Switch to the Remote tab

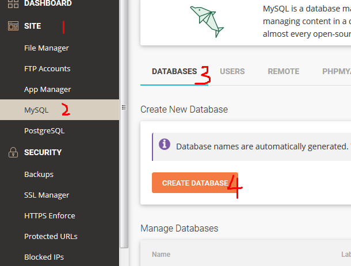click(283, 72)
